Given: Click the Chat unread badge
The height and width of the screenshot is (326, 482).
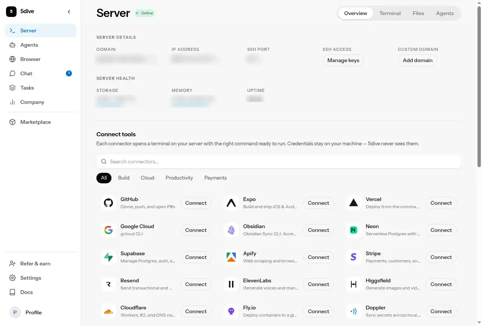Looking at the screenshot, I should coord(69,73).
